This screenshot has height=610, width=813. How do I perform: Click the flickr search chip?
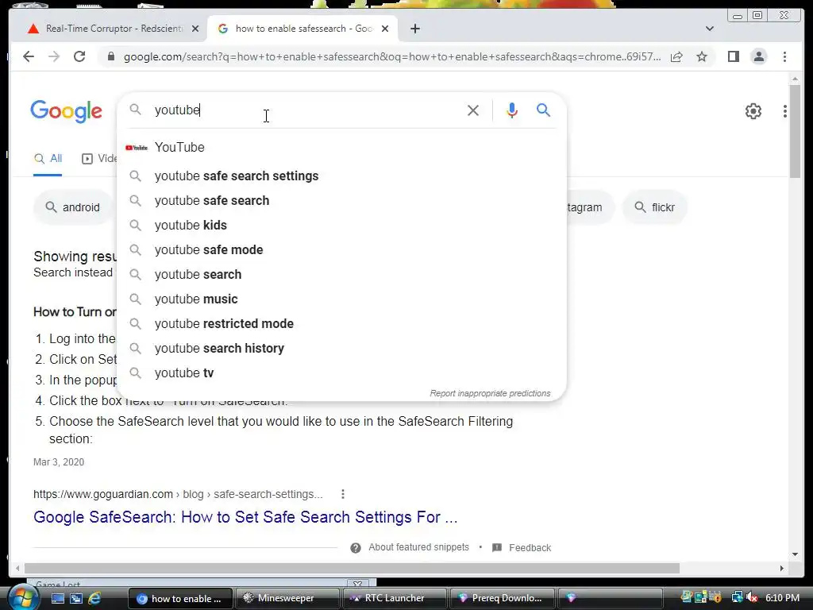pos(655,207)
